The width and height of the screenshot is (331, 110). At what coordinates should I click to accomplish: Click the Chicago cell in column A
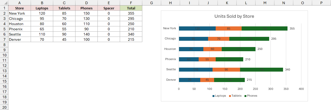[19, 19]
